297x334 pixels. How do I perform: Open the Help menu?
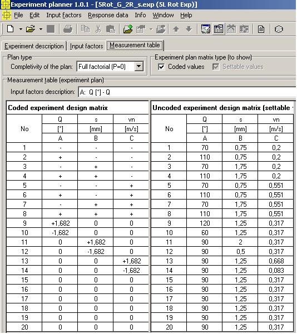click(x=186, y=15)
